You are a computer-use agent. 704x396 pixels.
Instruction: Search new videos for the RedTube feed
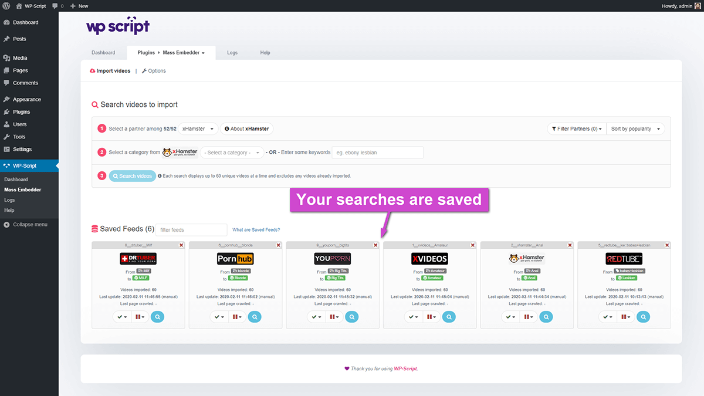[643, 317]
